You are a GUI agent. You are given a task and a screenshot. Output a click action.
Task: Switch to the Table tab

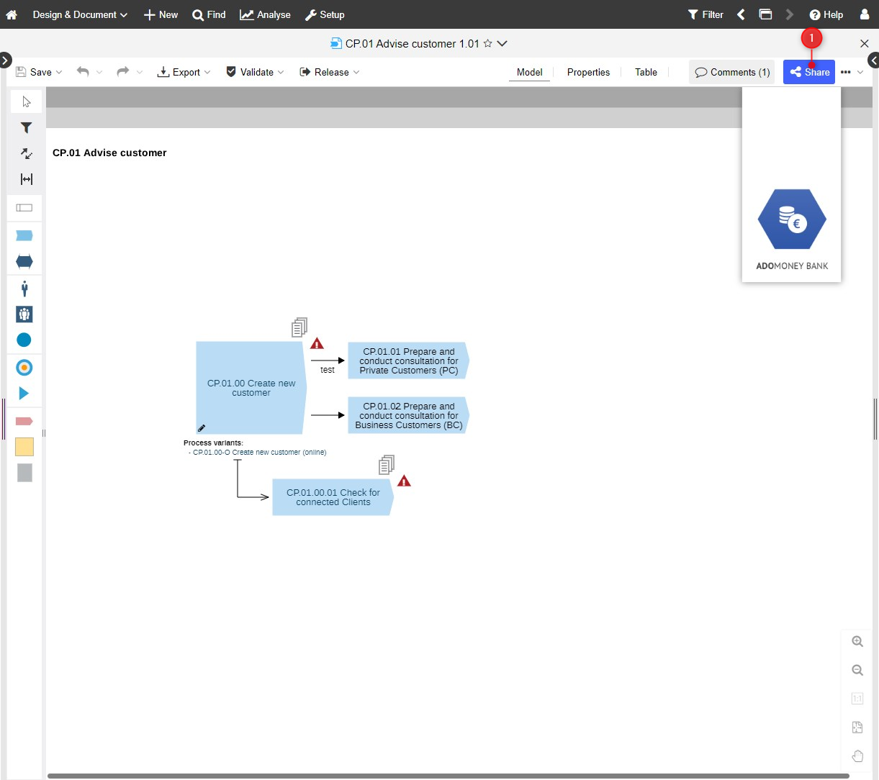tap(646, 72)
